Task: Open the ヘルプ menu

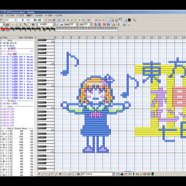Action: pos(58,16)
